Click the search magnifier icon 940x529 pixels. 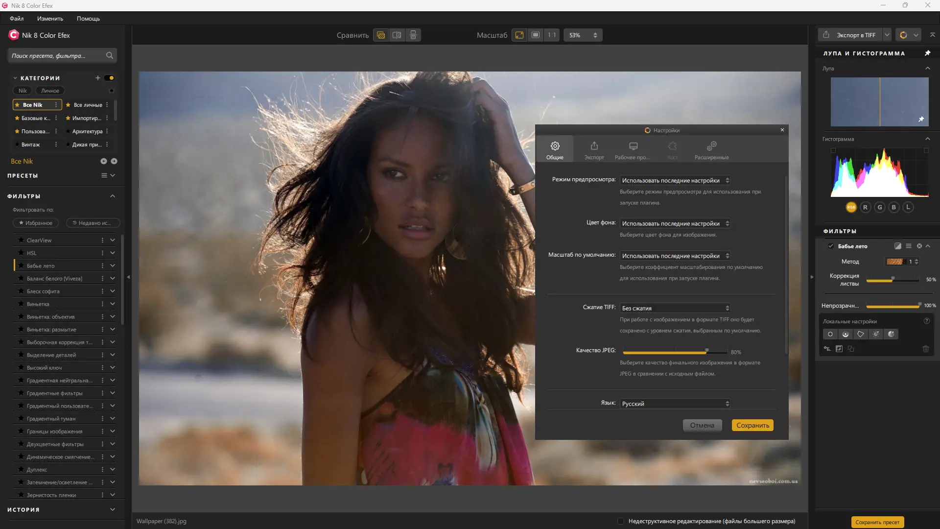(110, 55)
